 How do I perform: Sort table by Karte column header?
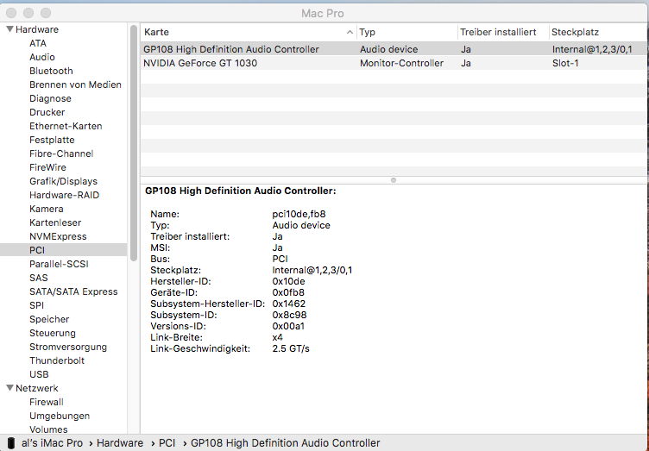tap(249, 32)
